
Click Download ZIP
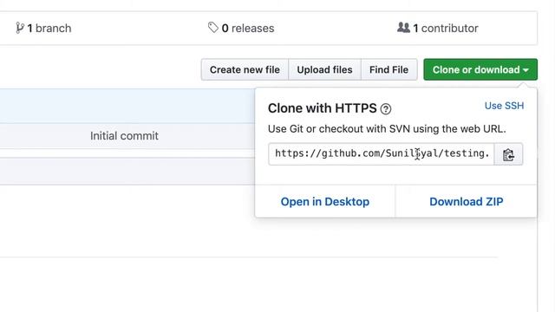point(467,202)
